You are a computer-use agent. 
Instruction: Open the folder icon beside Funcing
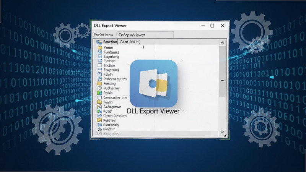(x=99, y=83)
